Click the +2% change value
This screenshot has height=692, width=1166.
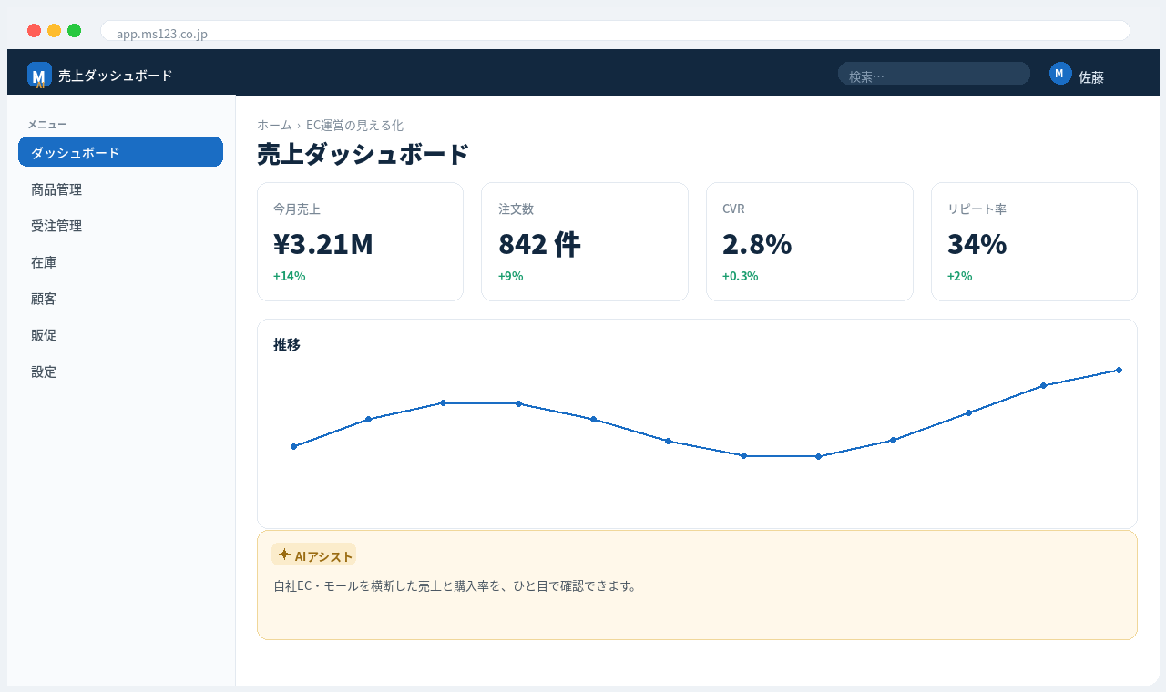point(959,276)
